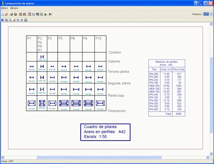Click the P1 foundation base plate drawing
This screenshot has width=214, height=164.
pyautogui.click(x=32, y=103)
